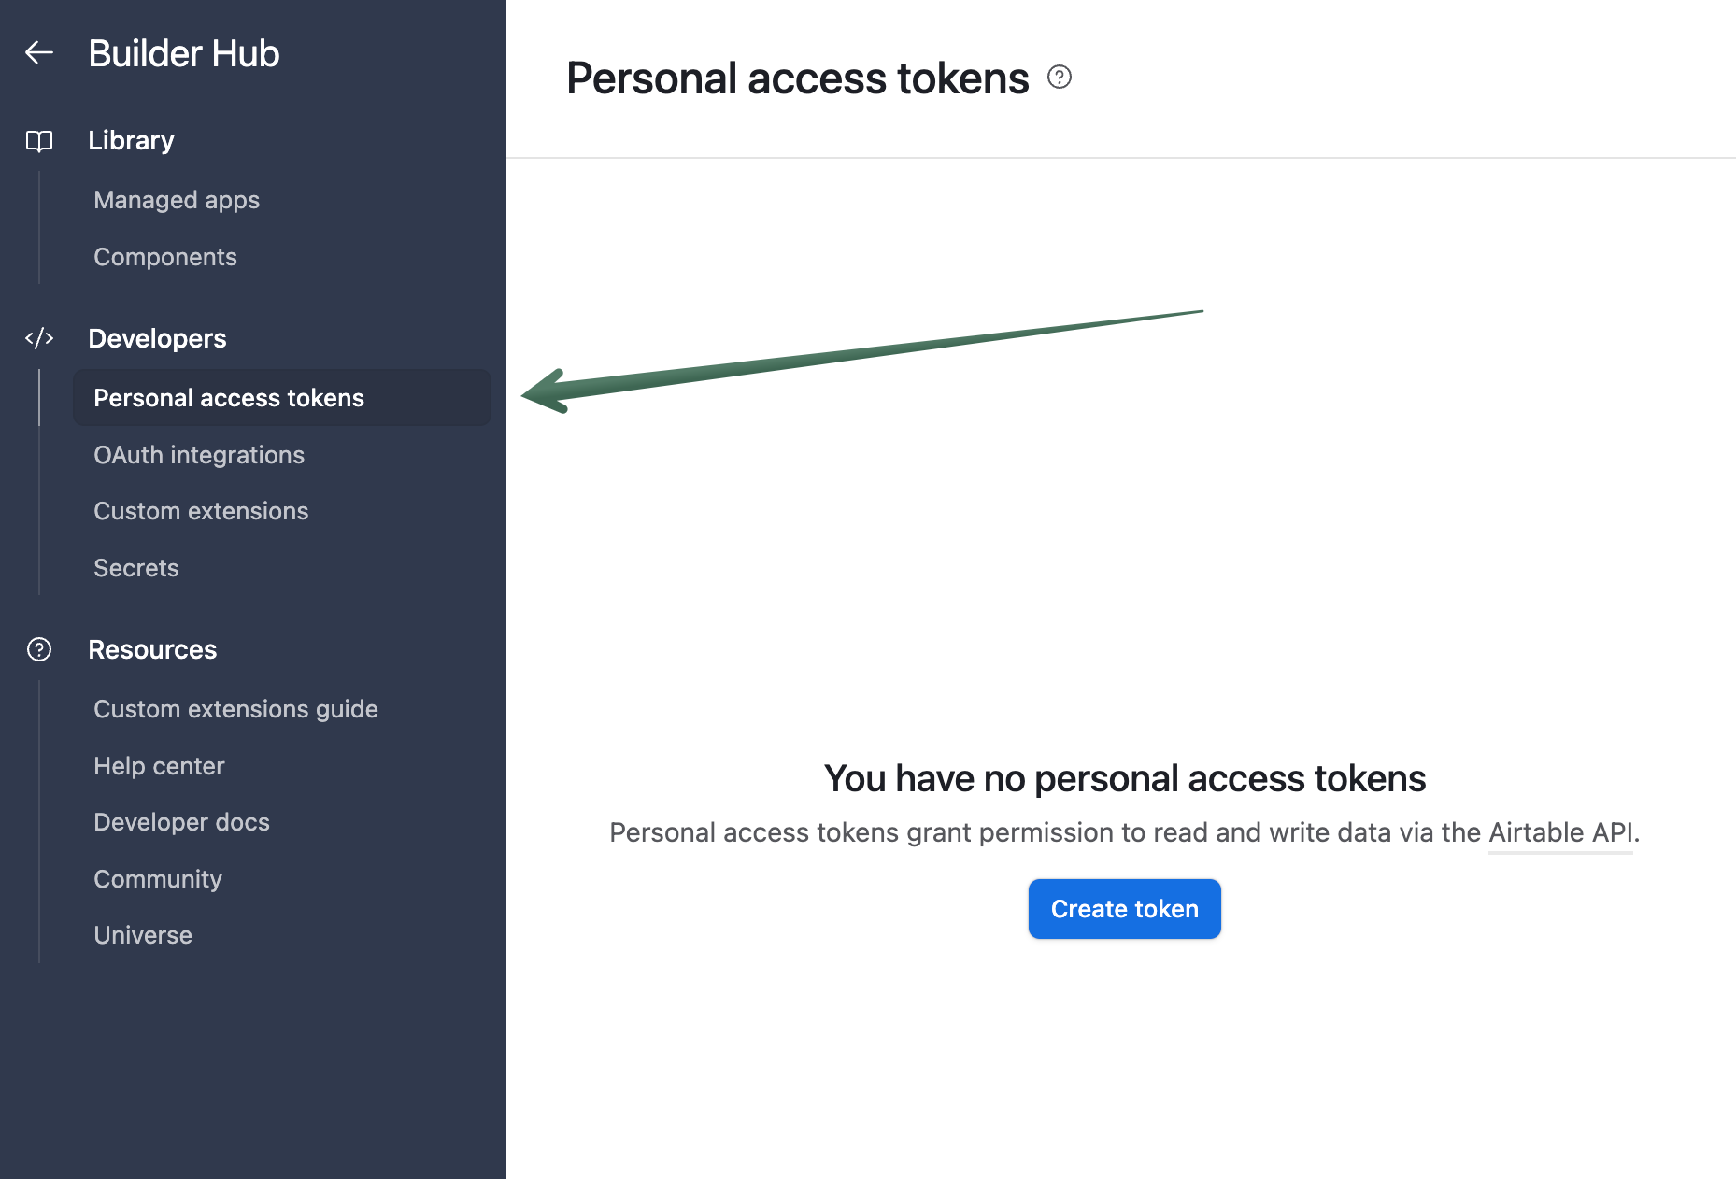Visit the Help center
Screen dimensions: 1736x1179
point(159,766)
